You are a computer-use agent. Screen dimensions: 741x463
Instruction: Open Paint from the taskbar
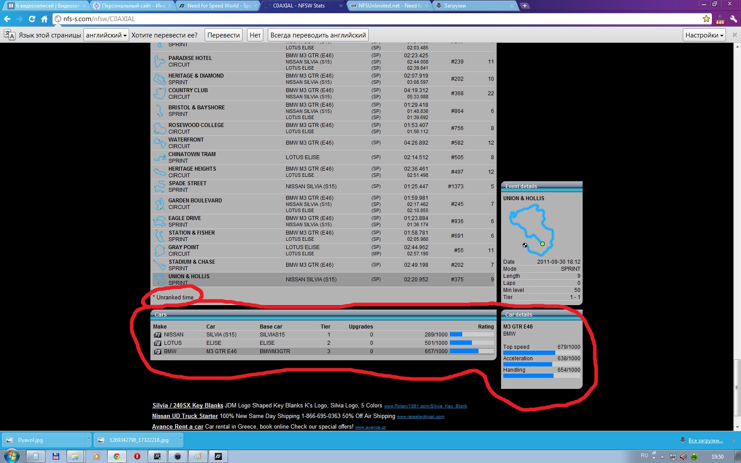(x=198, y=456)
